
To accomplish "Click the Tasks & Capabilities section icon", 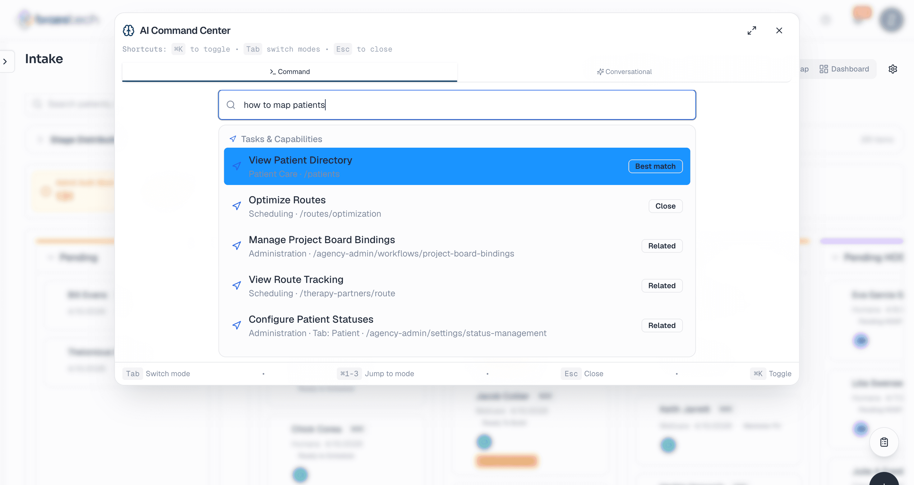I will click(x=233, y=139).
